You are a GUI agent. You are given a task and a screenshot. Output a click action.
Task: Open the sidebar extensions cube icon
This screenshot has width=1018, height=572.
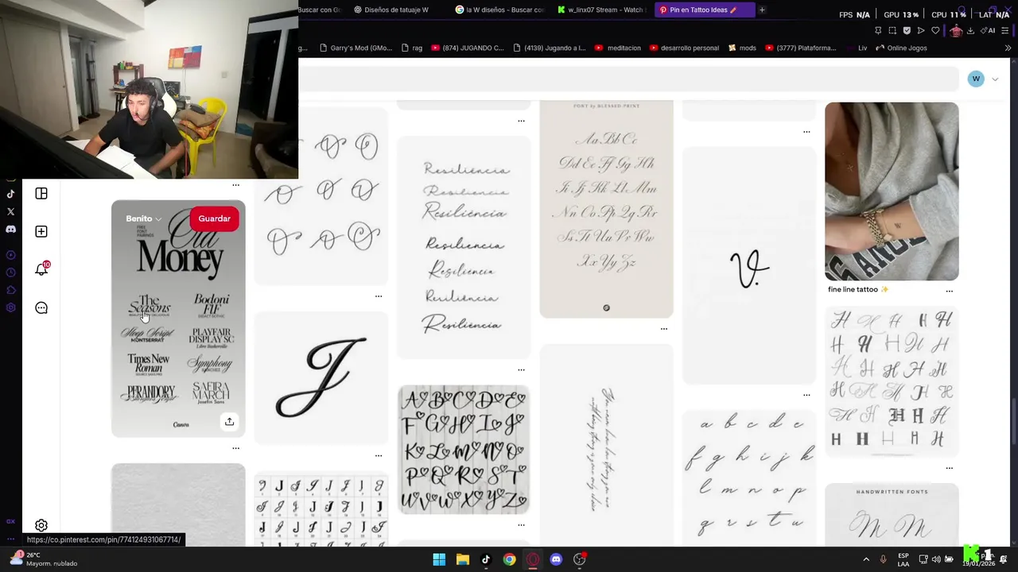click(x=10, y=290)
